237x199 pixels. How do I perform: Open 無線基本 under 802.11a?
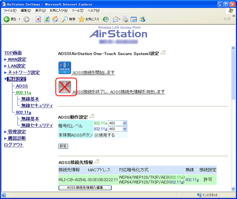[x=30, y=99]
